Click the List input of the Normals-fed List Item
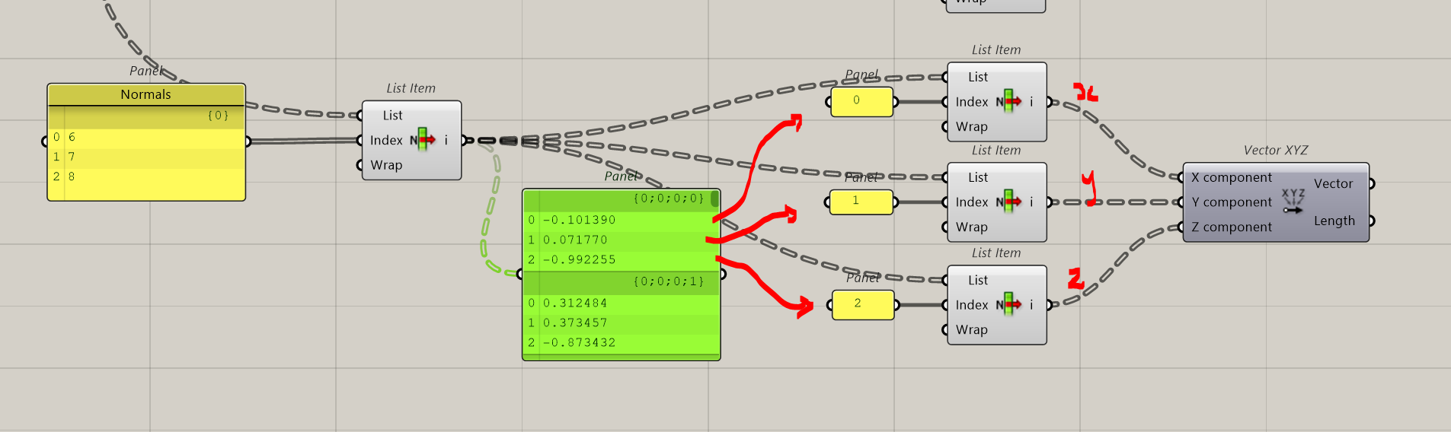1451x432 pixels. click(392, 116)
